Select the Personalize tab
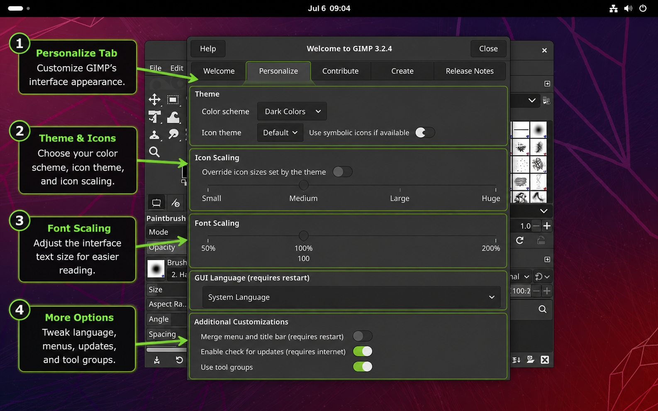The height and width of the screenshot is (411, 658). tap(278, 71)
